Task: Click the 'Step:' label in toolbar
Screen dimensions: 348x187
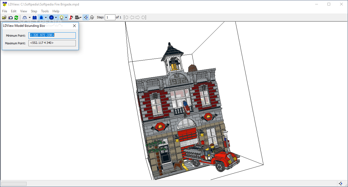Action: tap(100, 18)
